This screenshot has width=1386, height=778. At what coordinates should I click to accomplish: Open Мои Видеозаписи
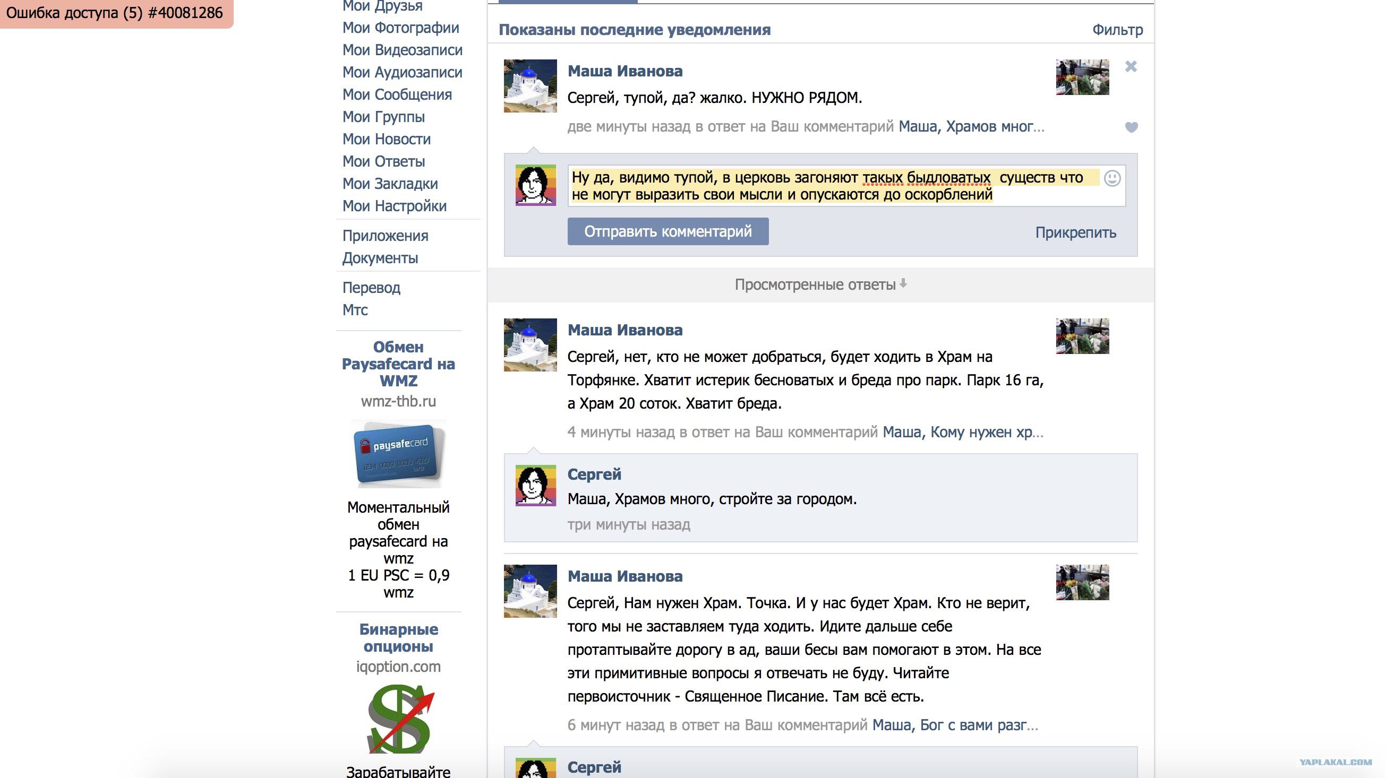click(403, 50)
